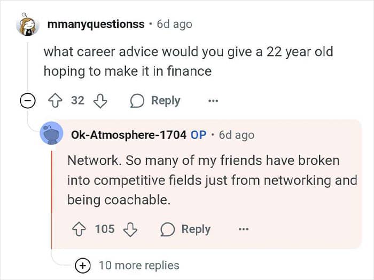Open the mmanyquestionss username link
The width and height of the screenshot is (374, 280).
pos(96,25)
